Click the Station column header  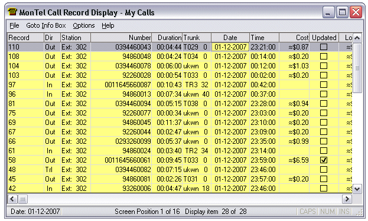click(x=76, y=38)
